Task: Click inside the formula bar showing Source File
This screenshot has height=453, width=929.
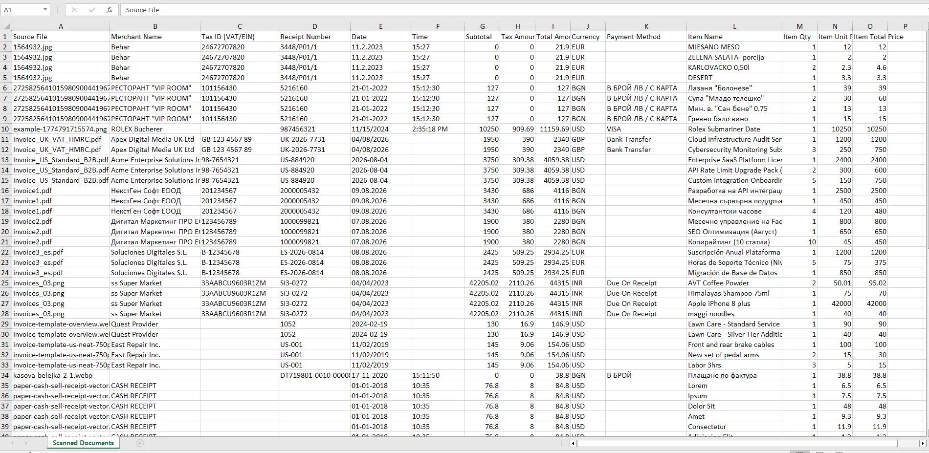Action: (x=523, y=10)
